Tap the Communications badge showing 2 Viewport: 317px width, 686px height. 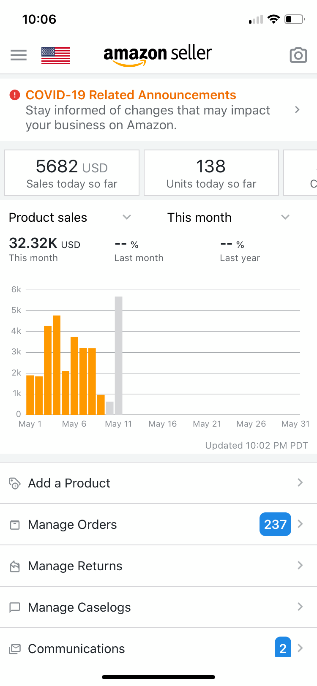coord(283,648)
